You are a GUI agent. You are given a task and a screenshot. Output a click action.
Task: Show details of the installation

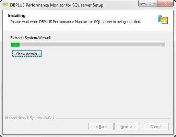27,54
